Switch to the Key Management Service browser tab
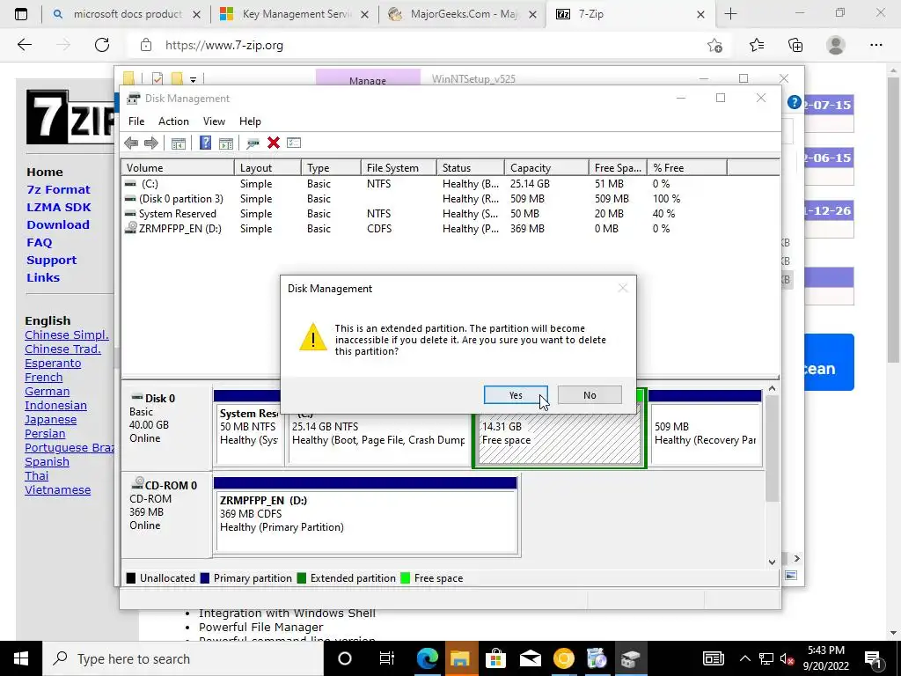The height and width of the screenshot is (676, 901). pos(295,14)
